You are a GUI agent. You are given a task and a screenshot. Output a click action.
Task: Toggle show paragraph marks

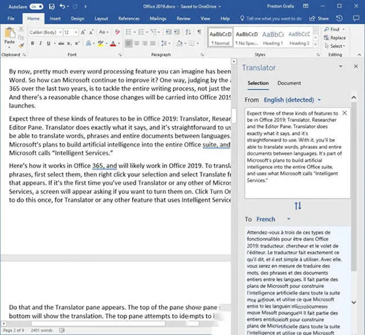click(200, 32)
